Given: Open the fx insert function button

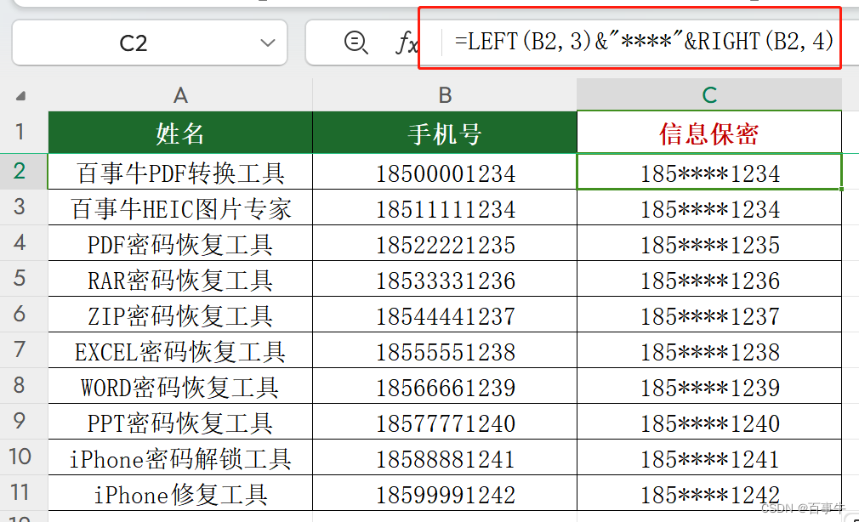Looking at the screenshot, I should (407, 43).
